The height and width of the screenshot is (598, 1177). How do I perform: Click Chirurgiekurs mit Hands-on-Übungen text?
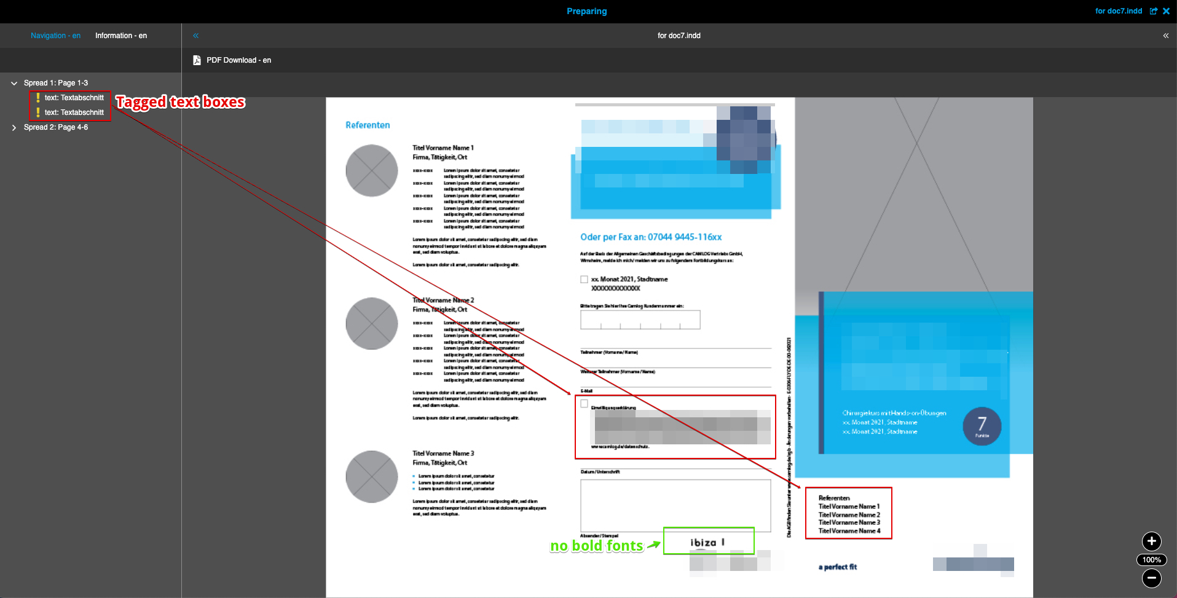(x=894, y=413)
